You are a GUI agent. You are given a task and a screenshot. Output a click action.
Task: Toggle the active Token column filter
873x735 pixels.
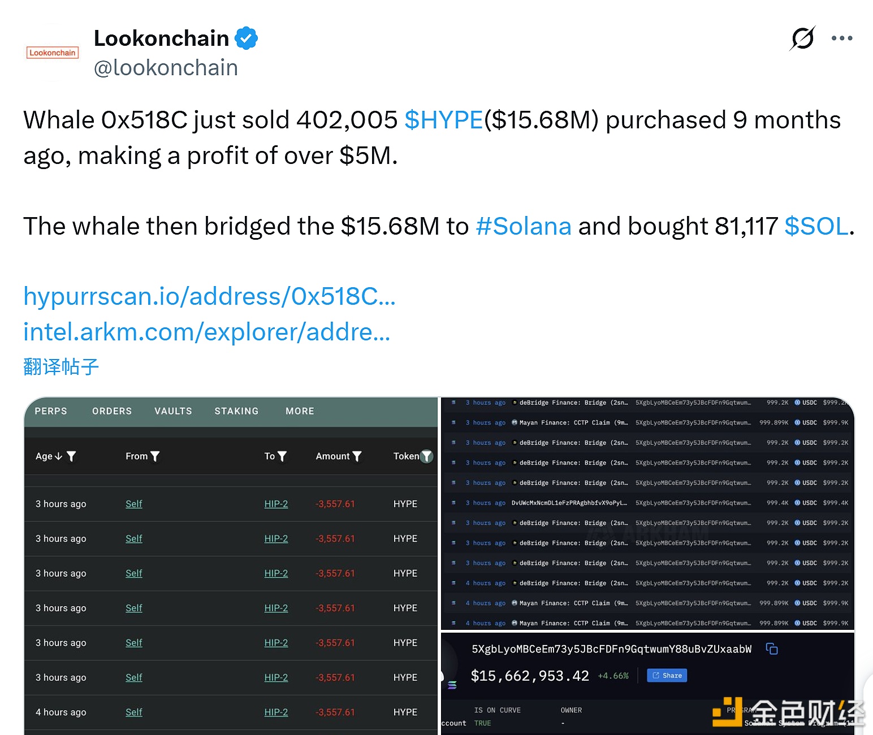(427, 456)
